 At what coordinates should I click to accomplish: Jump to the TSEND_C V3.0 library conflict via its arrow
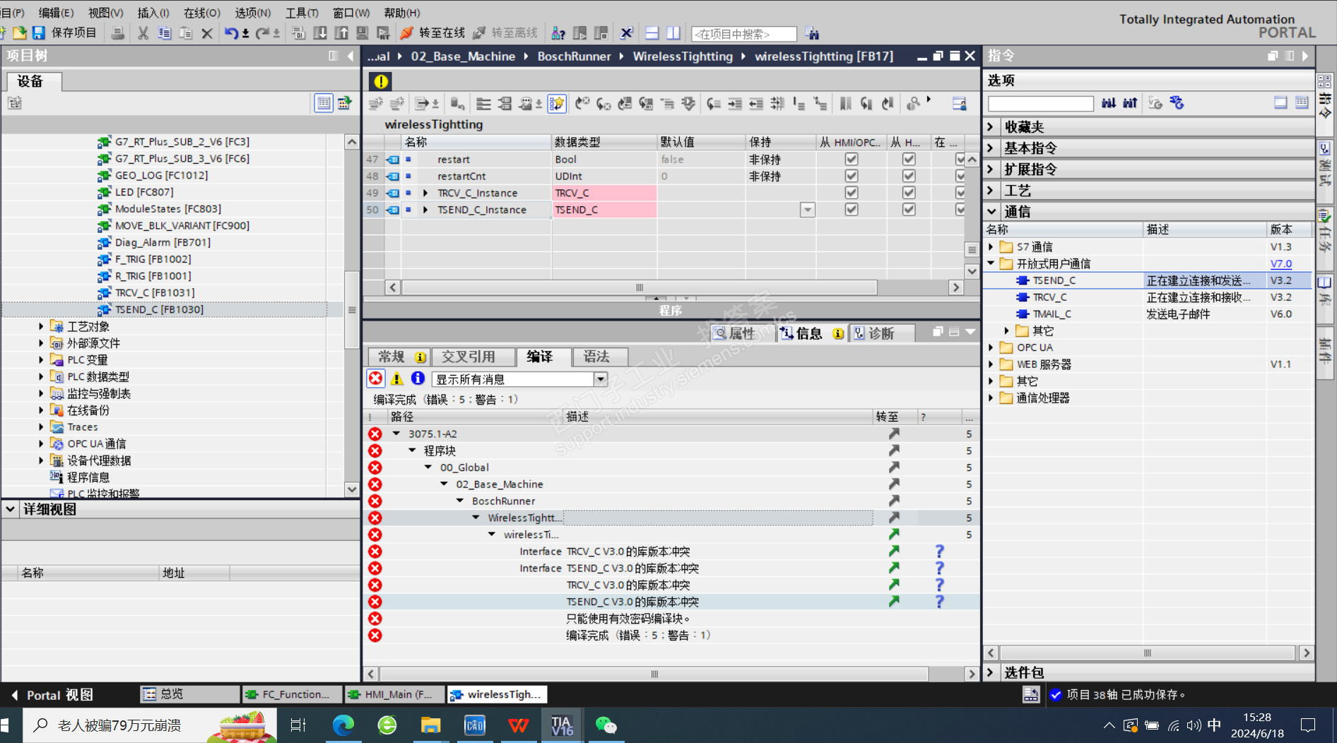pyautogui.click(x=894, y=602)
